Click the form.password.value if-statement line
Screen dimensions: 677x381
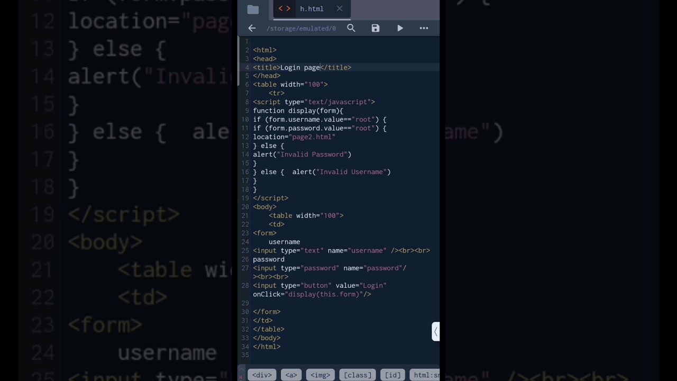319,128
